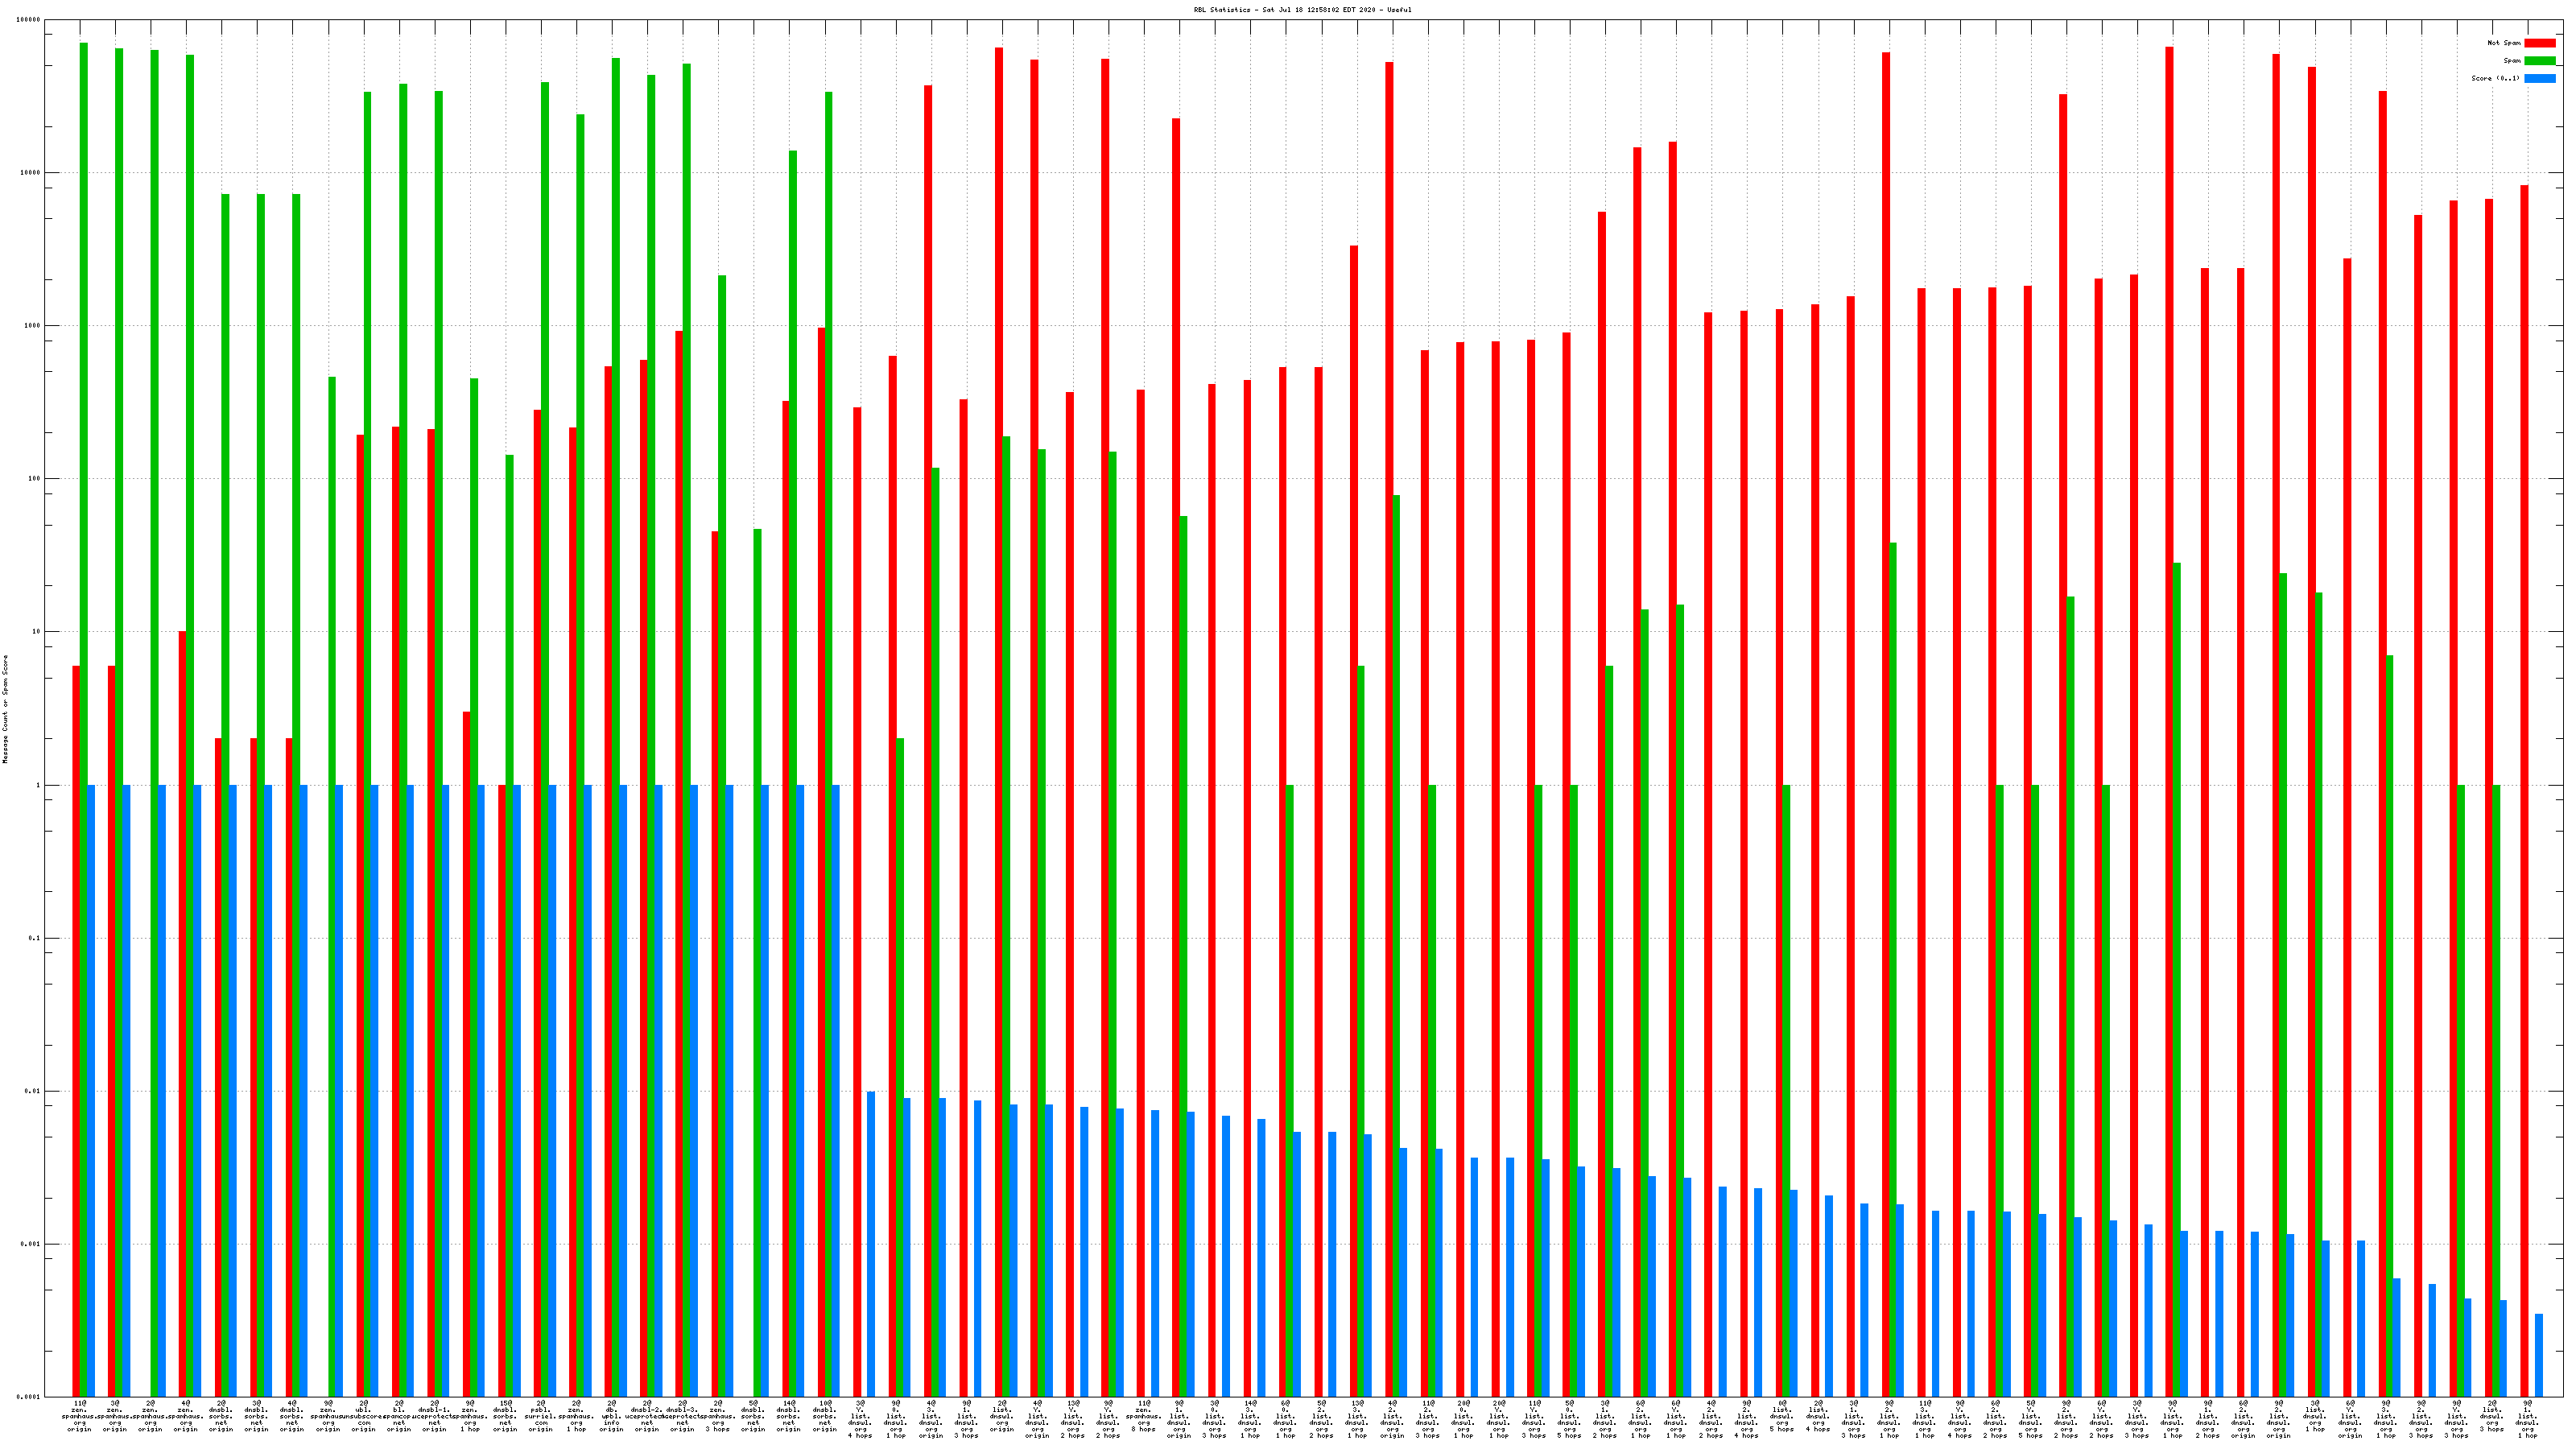This screenshot has width=2576, height=1449.
Task: Click the RBL Statistics chart title
Action: 1302,10
